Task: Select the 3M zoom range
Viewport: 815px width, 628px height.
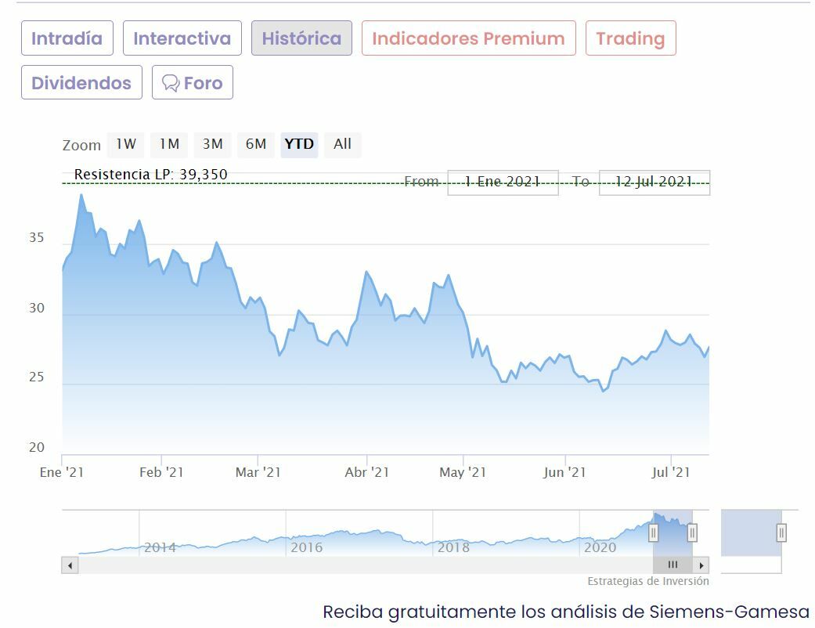Action: [212, 144]
